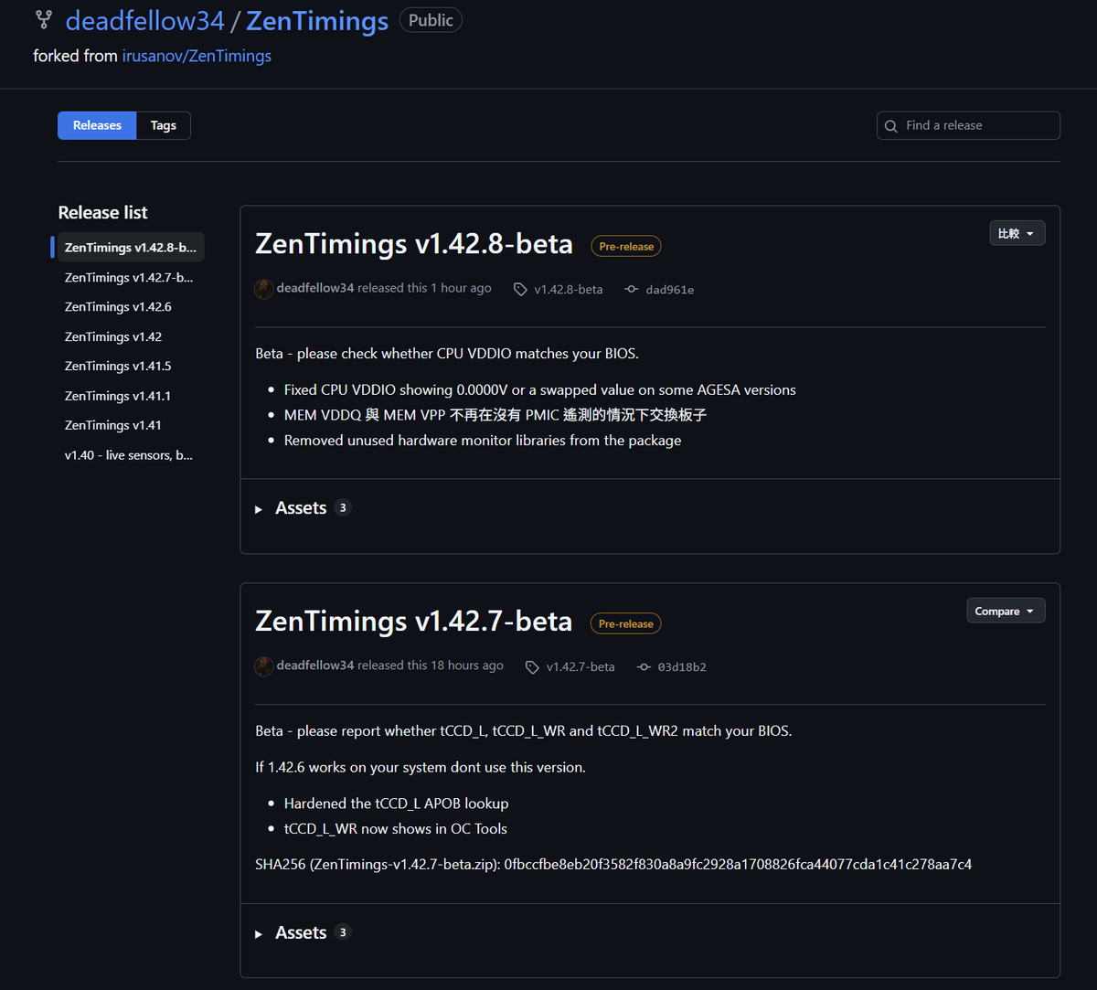Click 'Fixed CPU VDDIO showing 0.0000V' bullet
Screen dimensions: 1097x990
pyautogui.click(x=540, y=389)
